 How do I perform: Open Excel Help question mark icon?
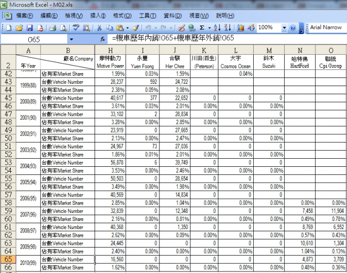[293, 28]
